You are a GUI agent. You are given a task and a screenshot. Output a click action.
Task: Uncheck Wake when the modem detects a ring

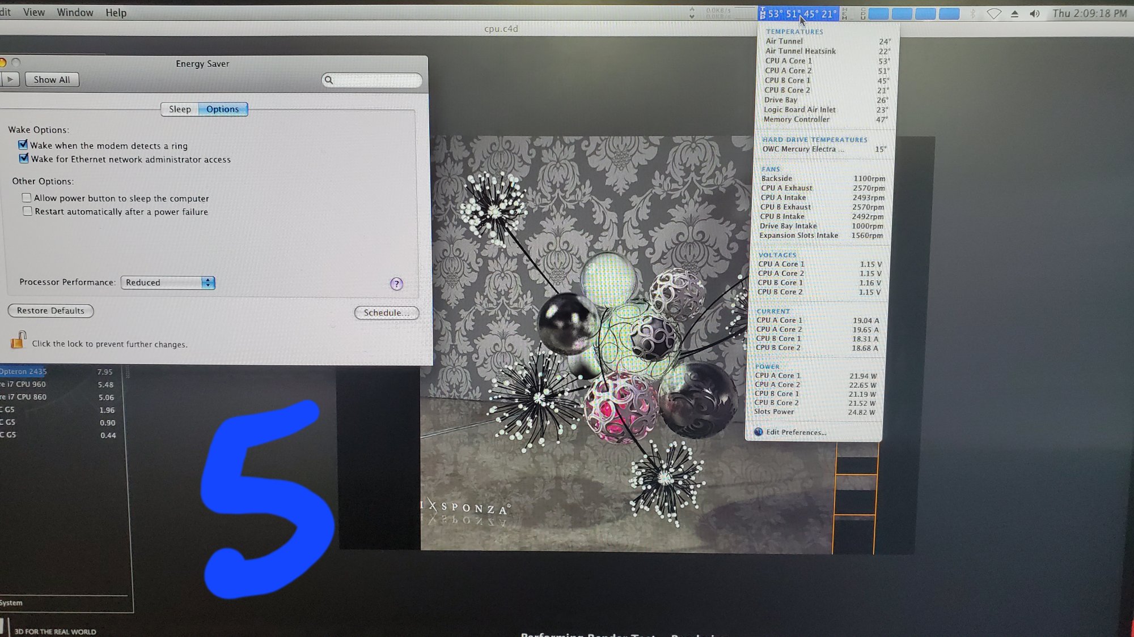tap(23, 145)
